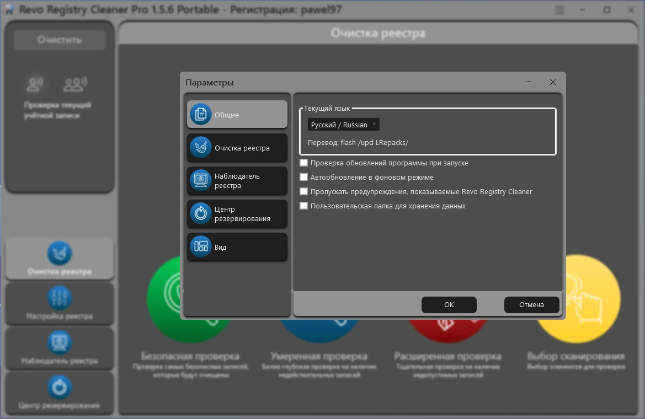Open Наблюдатель реестра in main window sidebar

coord(60,348)
